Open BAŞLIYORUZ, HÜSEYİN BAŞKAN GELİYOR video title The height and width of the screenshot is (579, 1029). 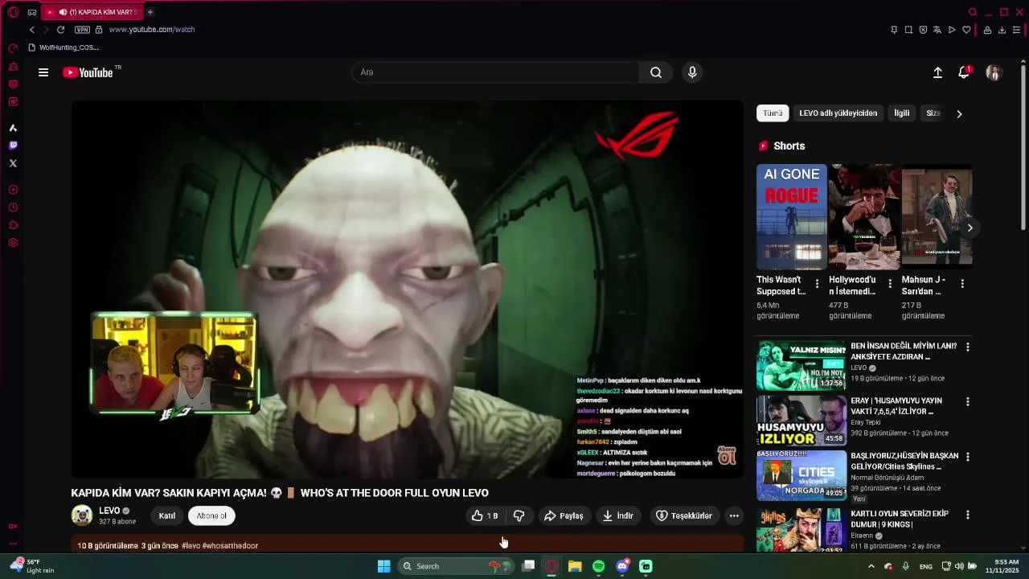tap(904, 461)
